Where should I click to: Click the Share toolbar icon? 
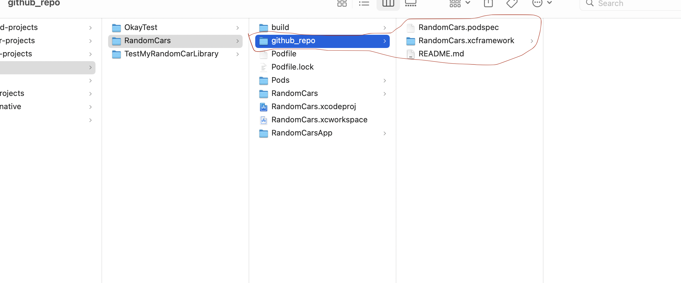pos(488,3)
